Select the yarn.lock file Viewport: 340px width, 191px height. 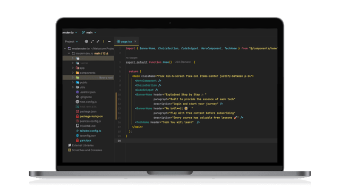[x=85, y=141]
